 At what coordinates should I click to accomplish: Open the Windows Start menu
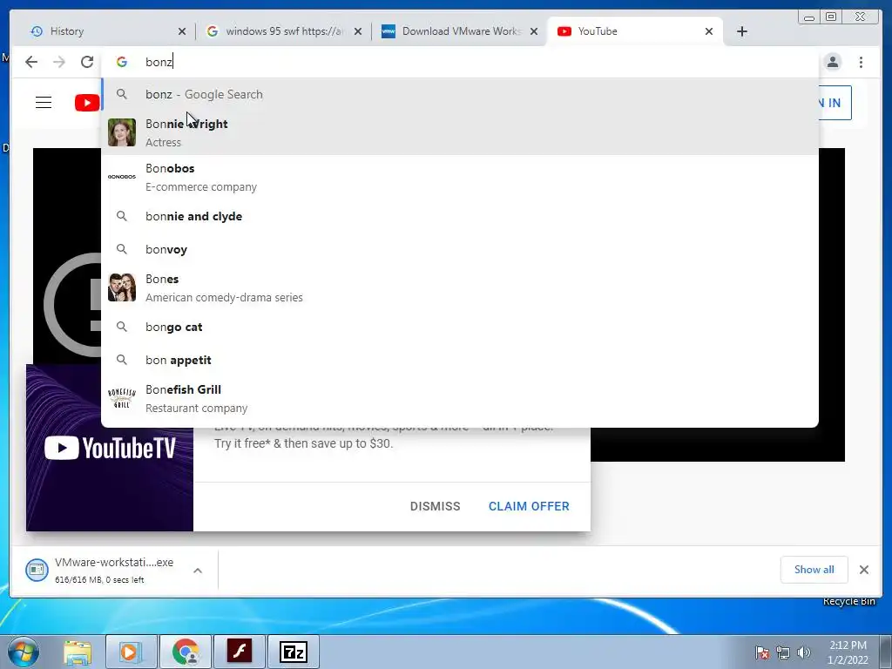coord(24,652)
